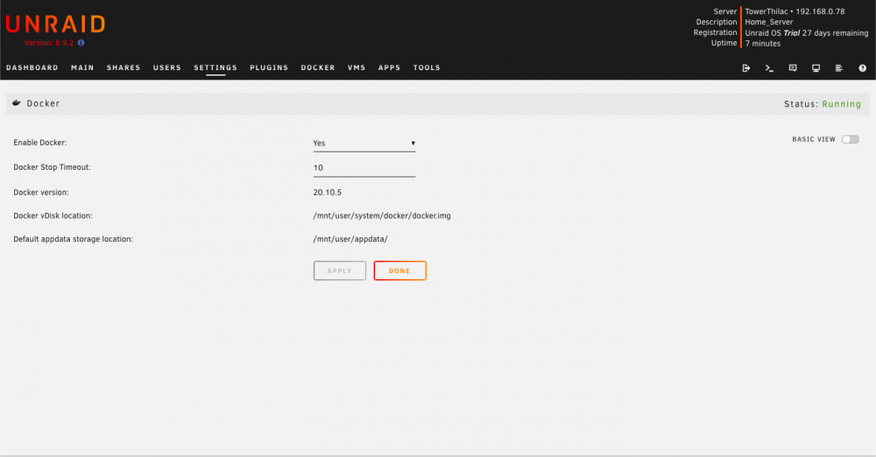Image resolution: width=876 pixels, height=457 pixels.
Task: Open the Plugins tab
Action: (x=269, y=67)
